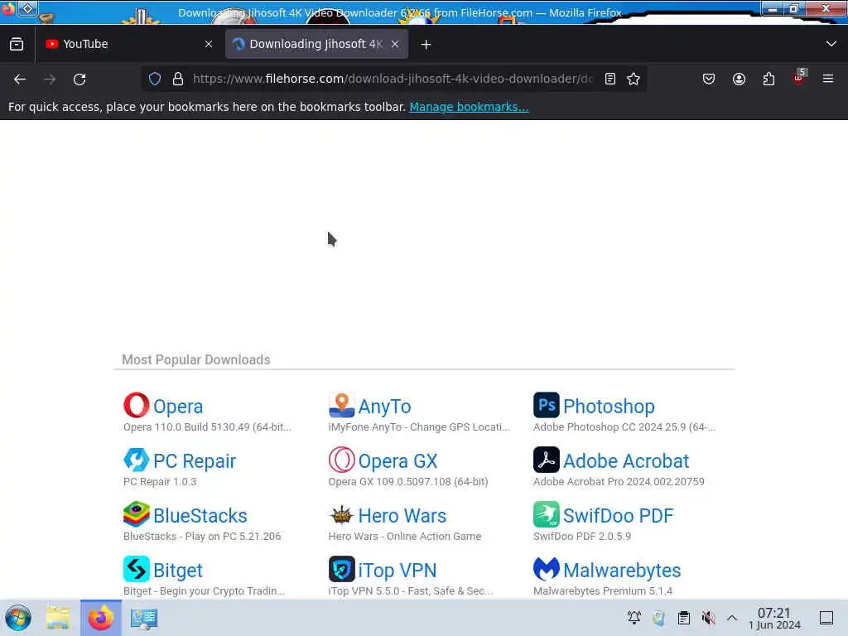
Task: Click the BlueStacks logo icon
Action: point(137,514)
